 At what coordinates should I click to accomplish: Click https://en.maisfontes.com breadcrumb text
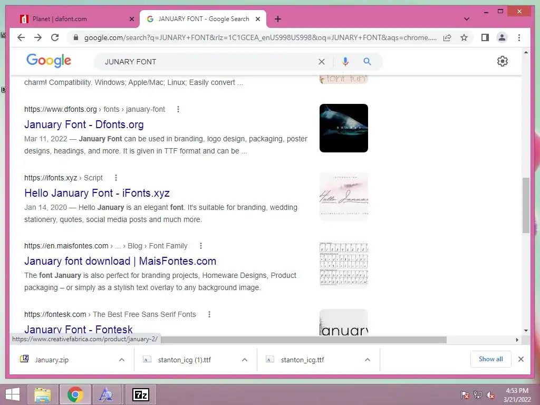coord(66,246)
